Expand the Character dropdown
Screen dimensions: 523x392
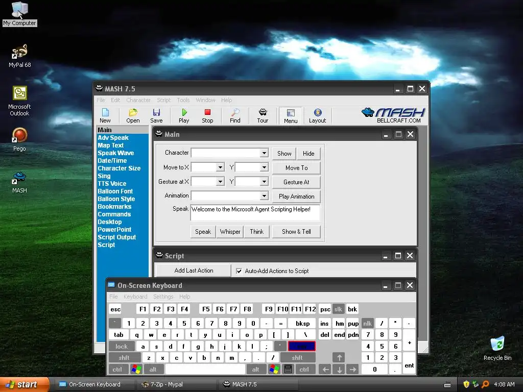tap(264, 153)
